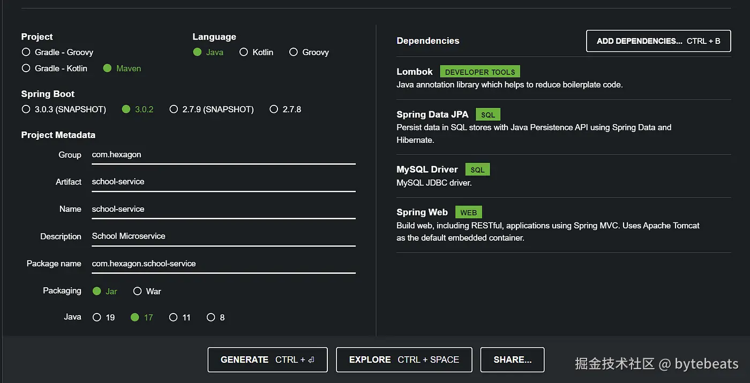Select Java version 19
The width and height of the screenshot is (750, 383).
click(x=97, y=317)
